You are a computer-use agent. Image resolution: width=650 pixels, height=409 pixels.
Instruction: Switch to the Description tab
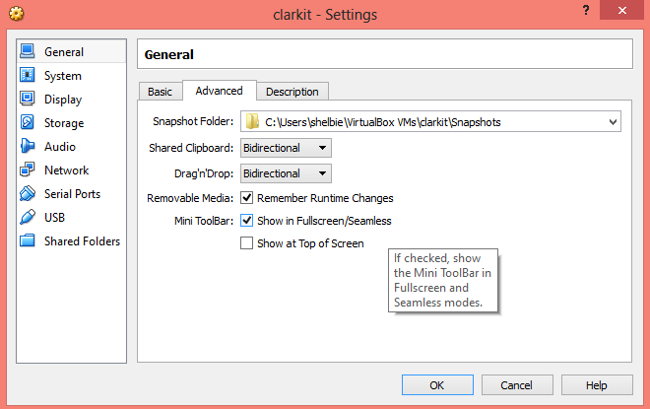pyautogui.click(x=292, y=92)
